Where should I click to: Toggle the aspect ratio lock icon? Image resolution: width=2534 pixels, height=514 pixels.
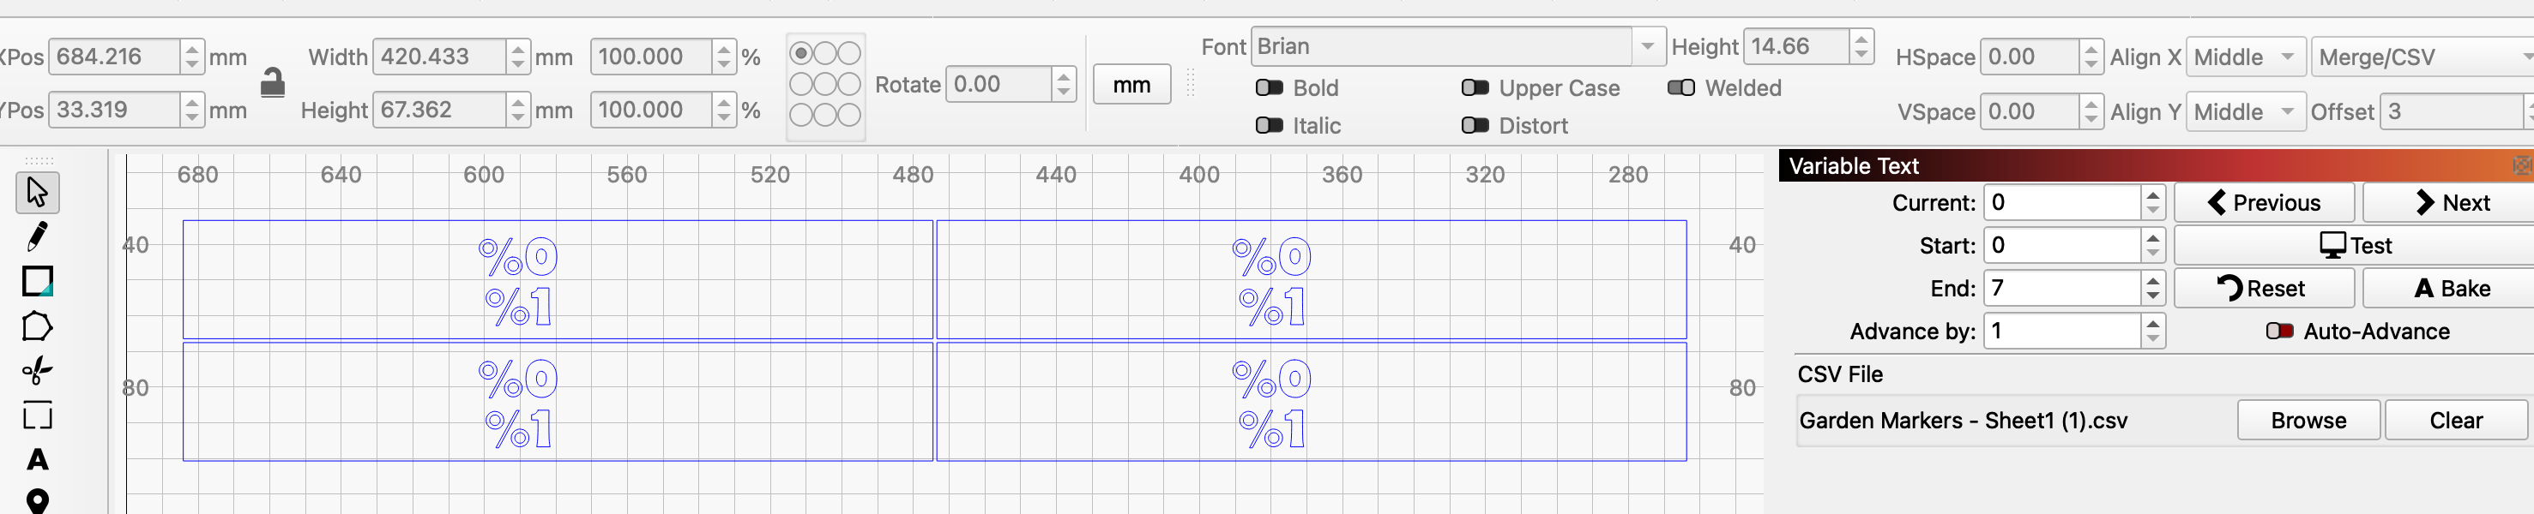[x=273, y=84]
